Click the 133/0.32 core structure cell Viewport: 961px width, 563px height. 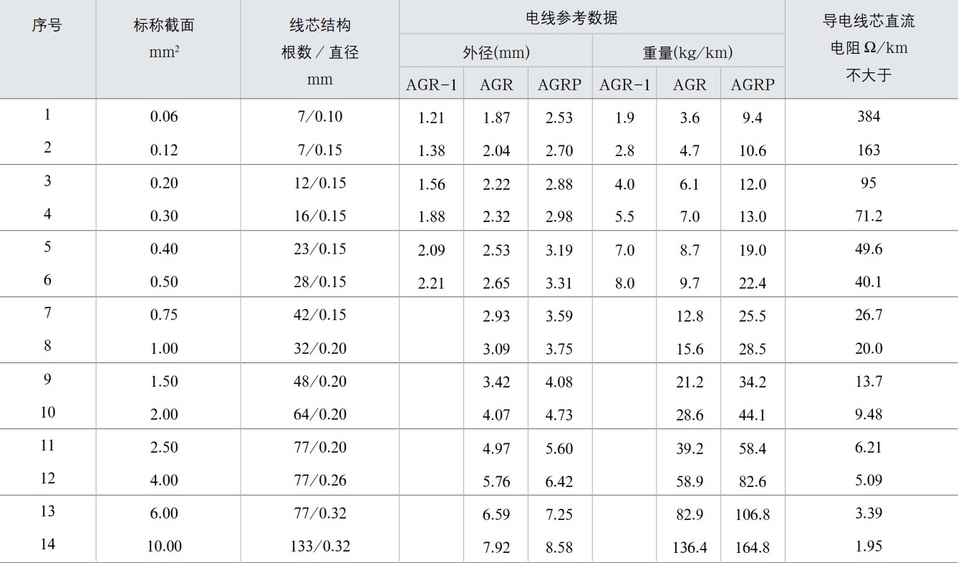[319, 547]
